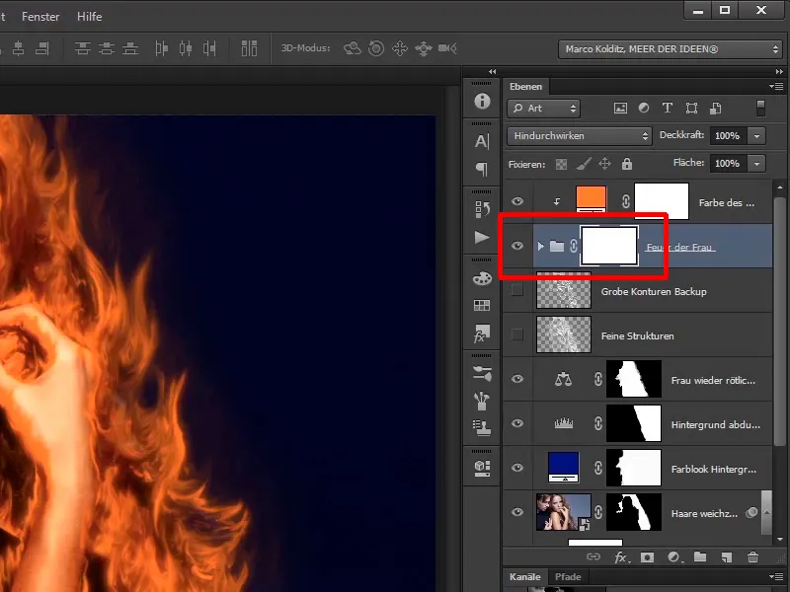The image size is (790, 592).
Task: Switch to the Ebenen tab
Action: [x=525, y=87]
